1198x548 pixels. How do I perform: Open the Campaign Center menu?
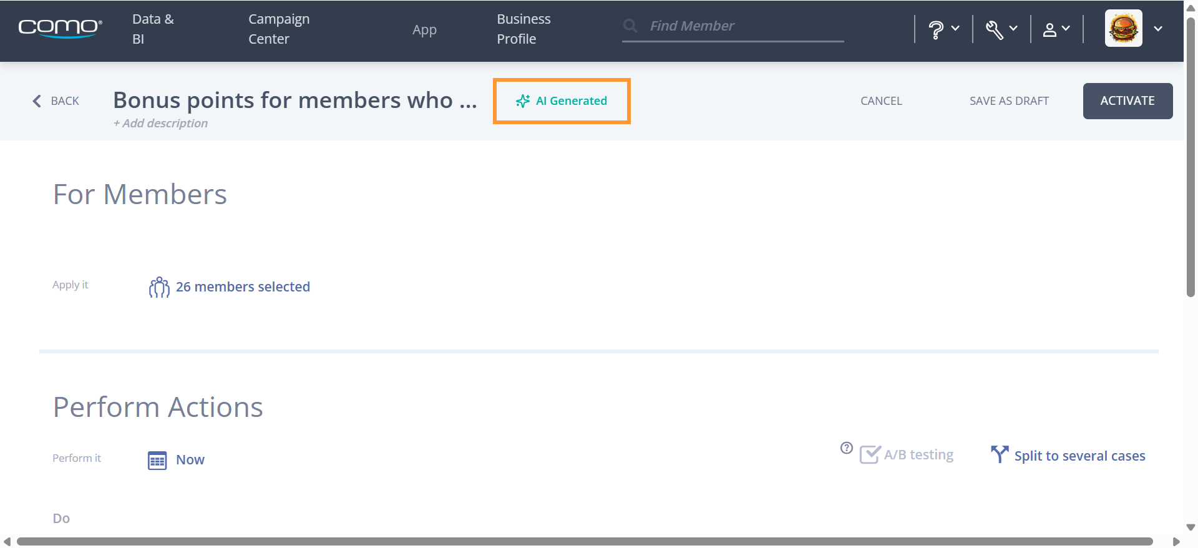pos(279,29)
